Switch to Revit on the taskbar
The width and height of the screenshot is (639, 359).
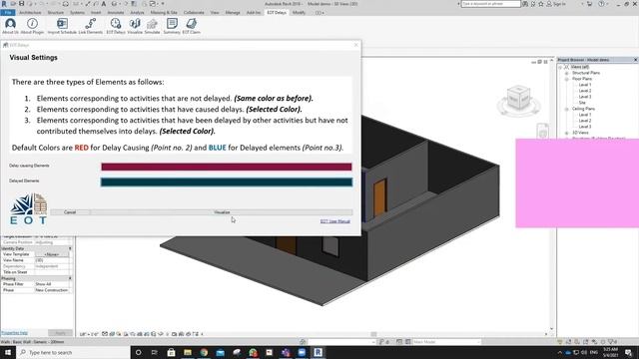[318, 352]
